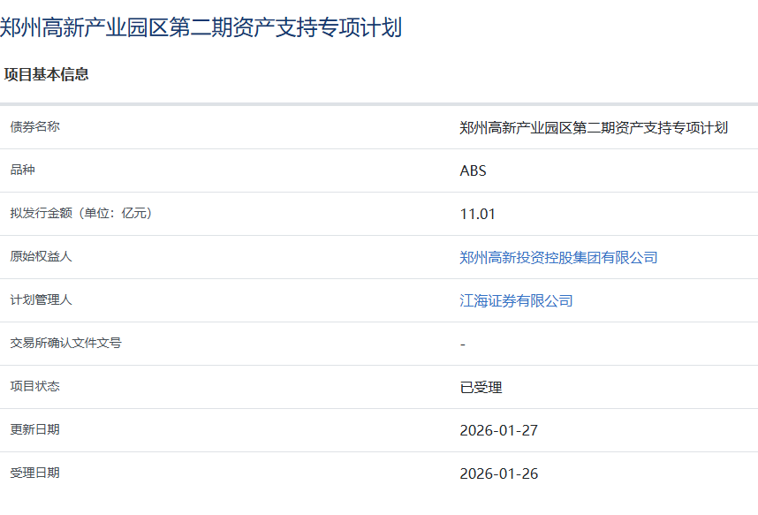The image size is (758, 515).
Task: Open the 郑州高新投资控股集团有限公司 link
Action: pyautogui.click(x=558, y=257)
